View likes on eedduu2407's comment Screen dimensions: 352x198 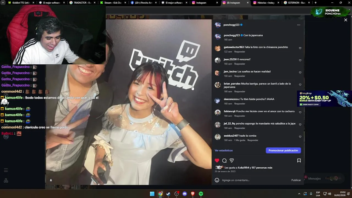coord(240,140)
